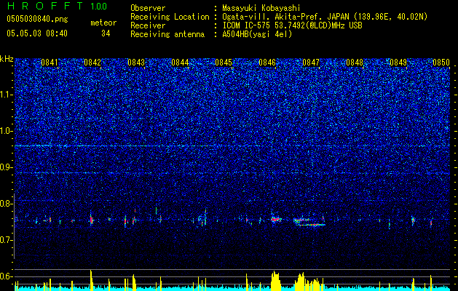Image resolution: width=458 pixels, height=291 pixels.
Task: Click the version number 1.0.0
Action: [99, 7]
